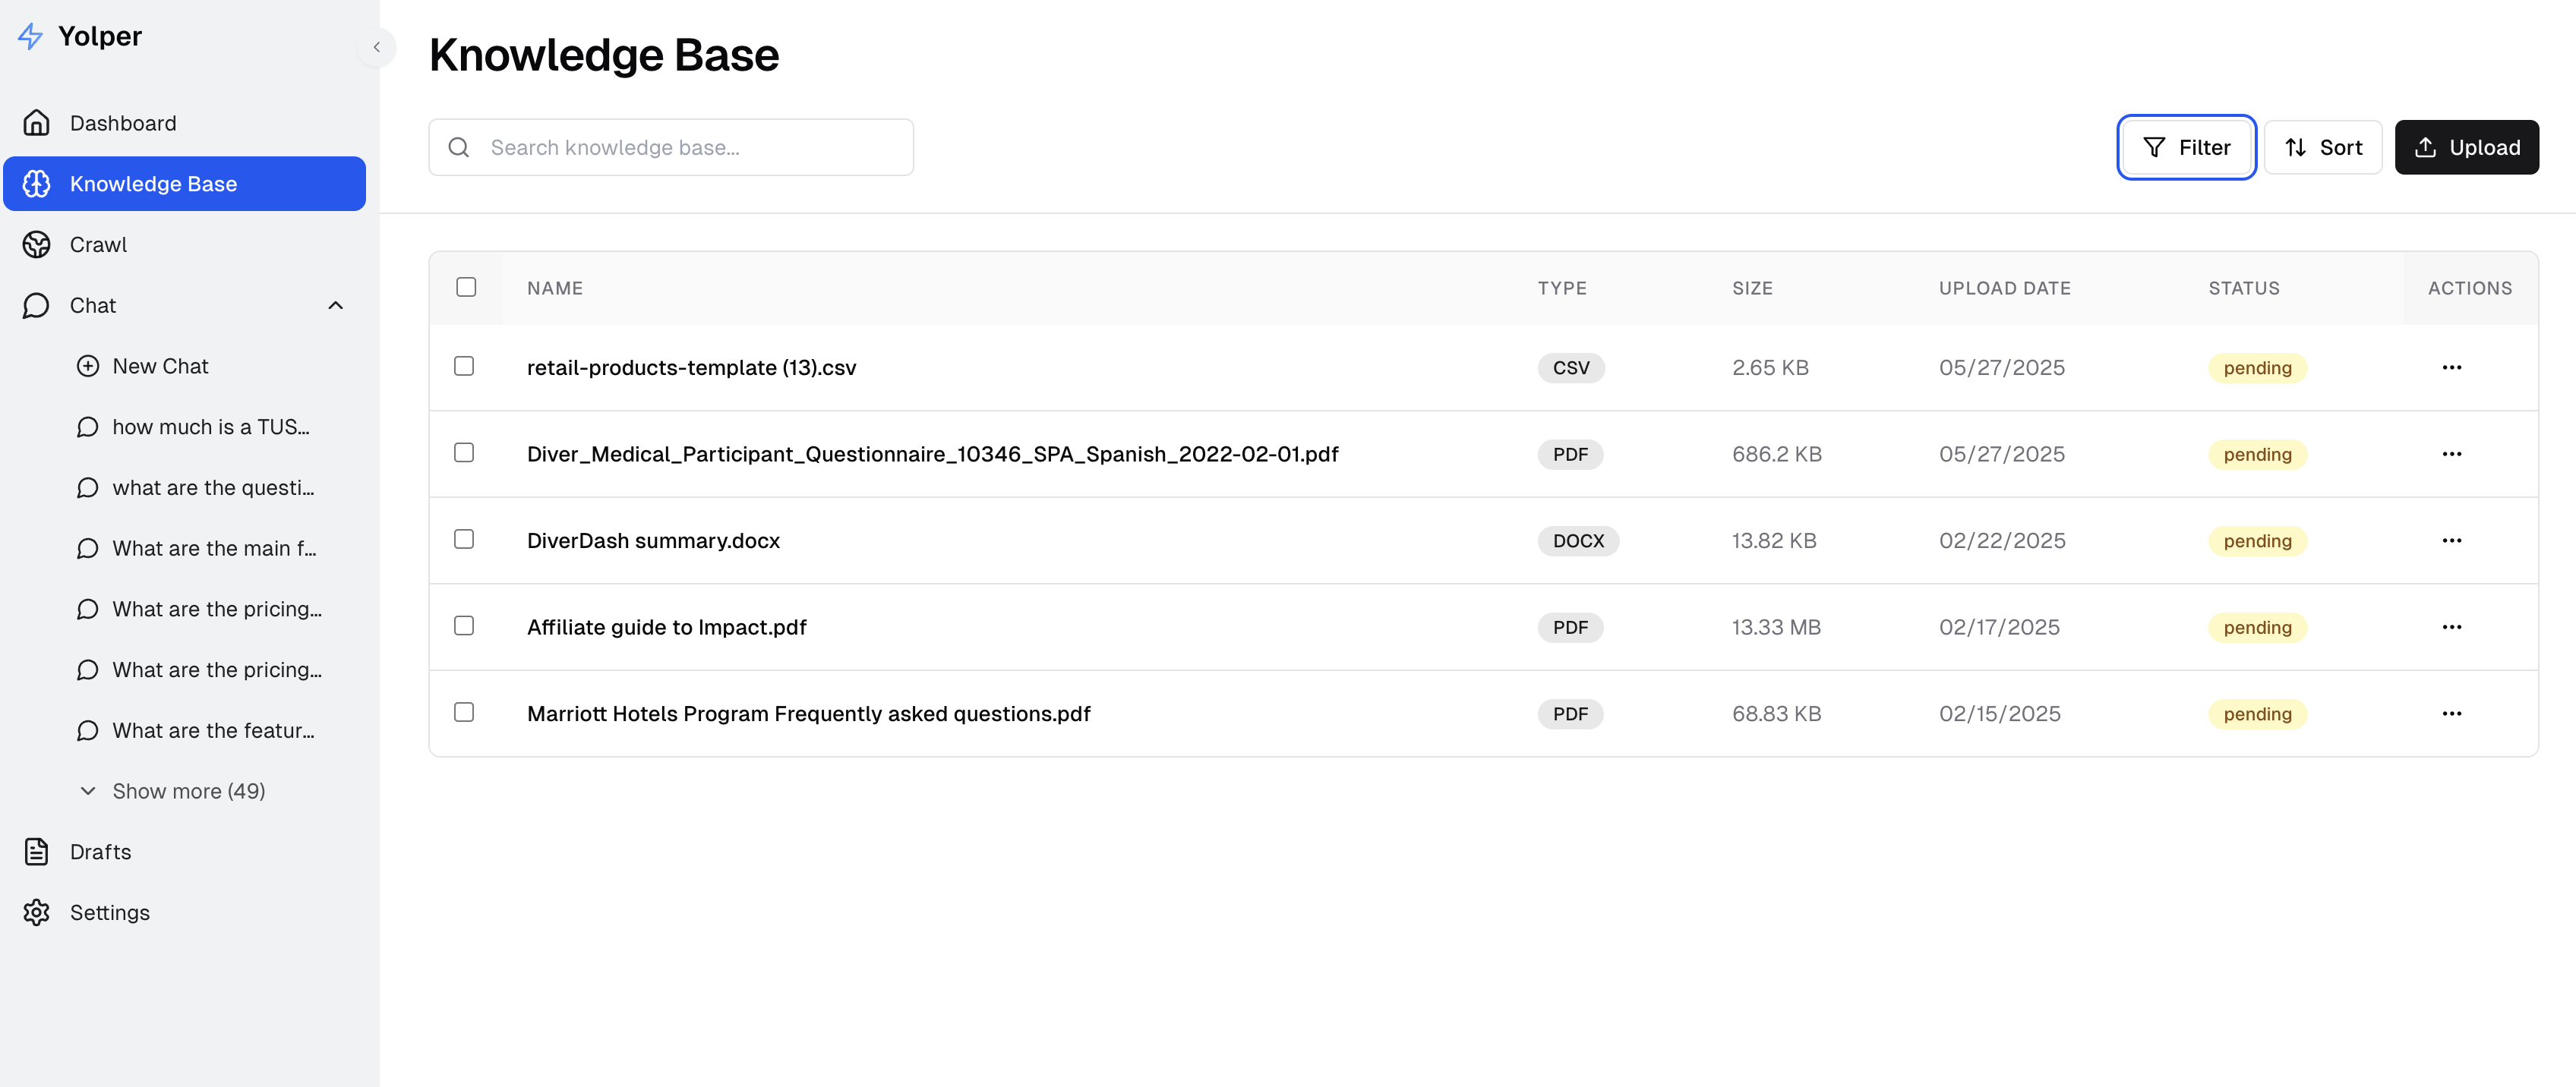This screenshot has width=2576, height=1087.
Task: Open actions menu for Marriott Hotels Program pdf
Action: tap(2451, 714)
